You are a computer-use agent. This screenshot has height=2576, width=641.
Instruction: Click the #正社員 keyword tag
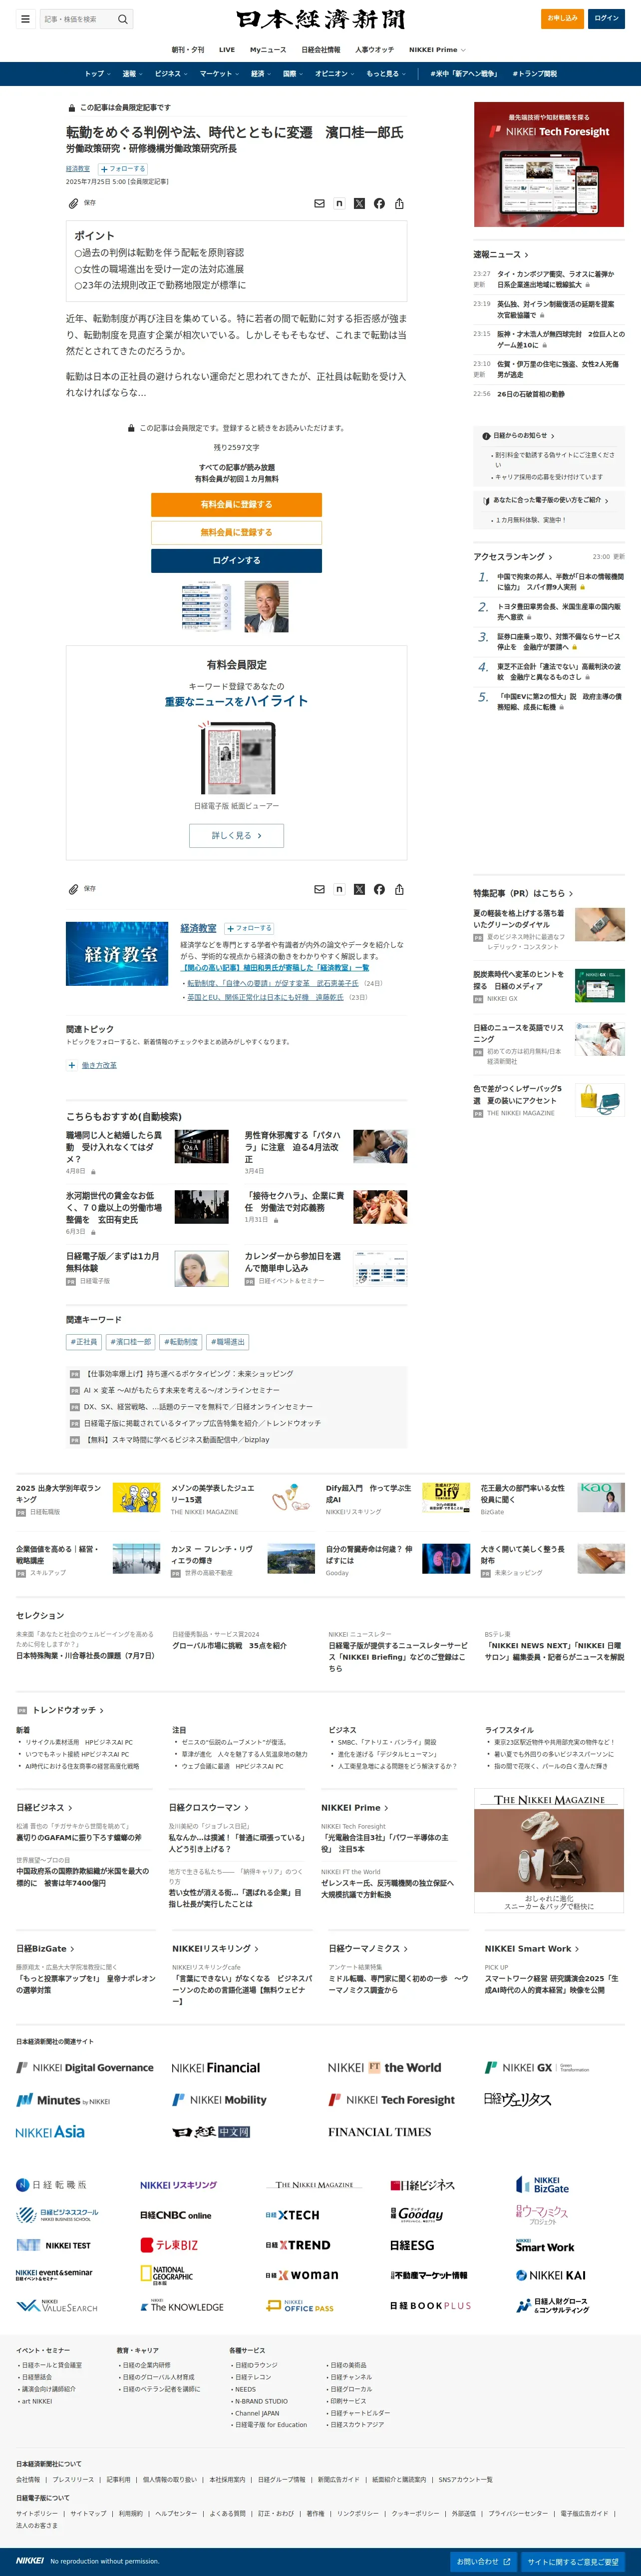point(84,1342)
